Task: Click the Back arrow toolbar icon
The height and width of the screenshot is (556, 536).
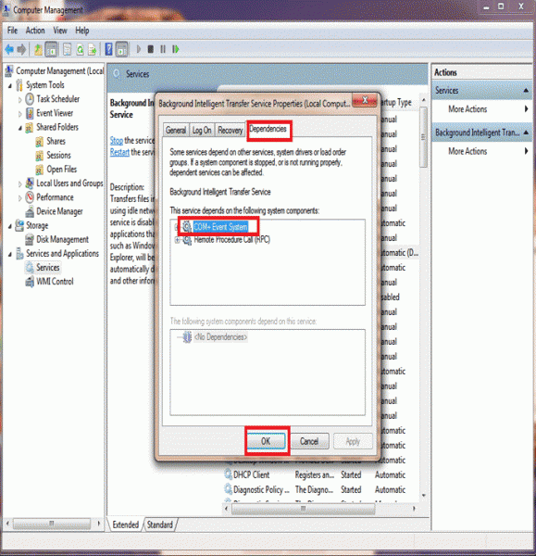Action: (x=9, y=49)
